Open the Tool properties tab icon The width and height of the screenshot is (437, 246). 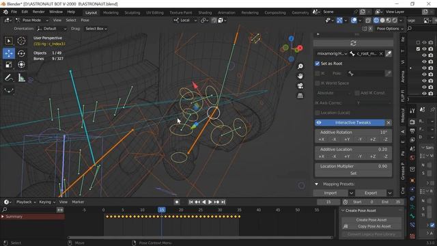(x=412, y=111)
